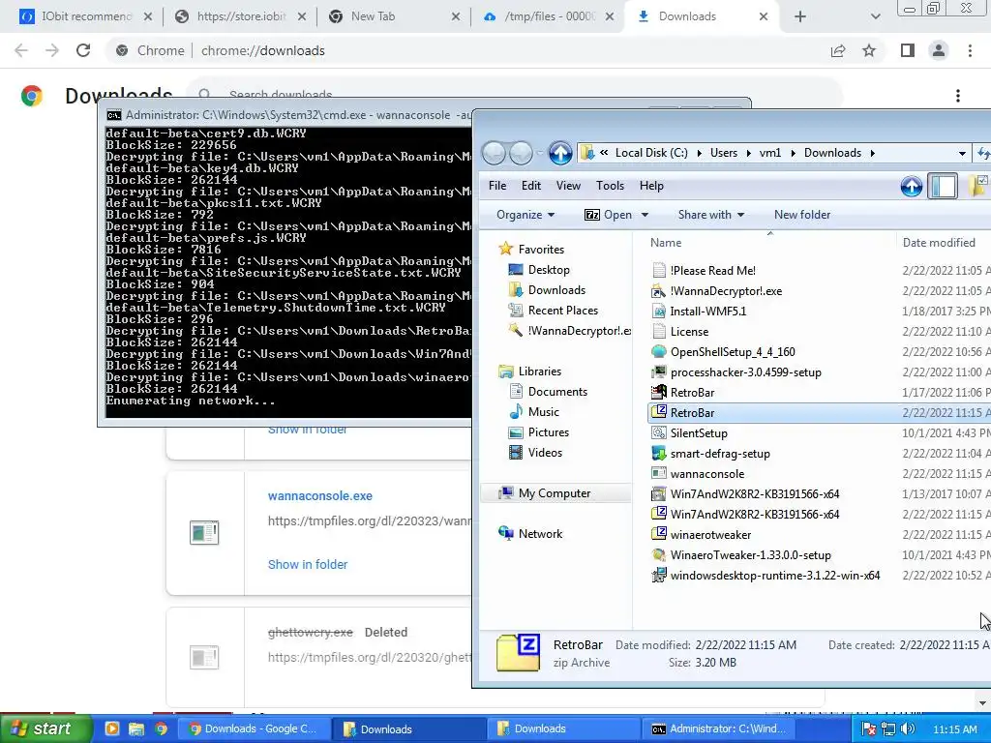This screenshot has width=991, height=743.
Task: Open the Downloads page more actions menu
Action: 957,96
